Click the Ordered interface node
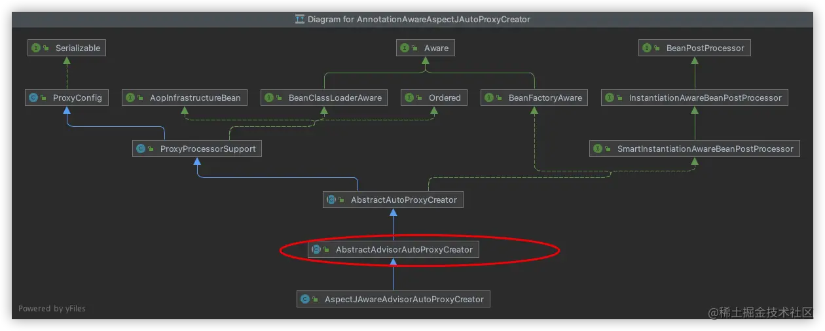825x331 pixels. 433,97
